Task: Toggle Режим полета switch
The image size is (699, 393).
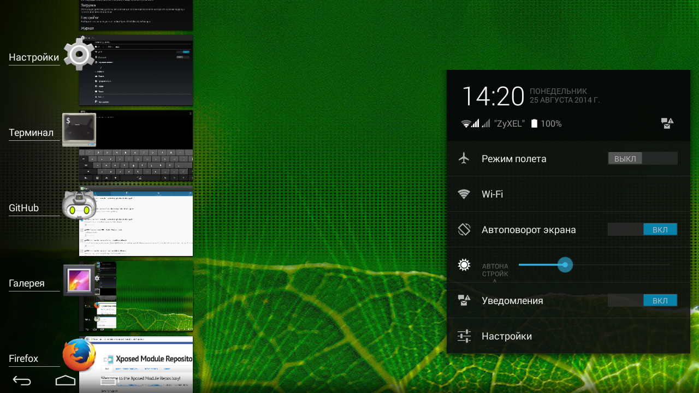Action: [x=643, y=158]
